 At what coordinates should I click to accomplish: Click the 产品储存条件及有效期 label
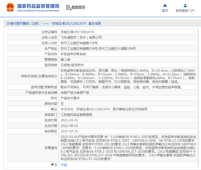point(41,93)
